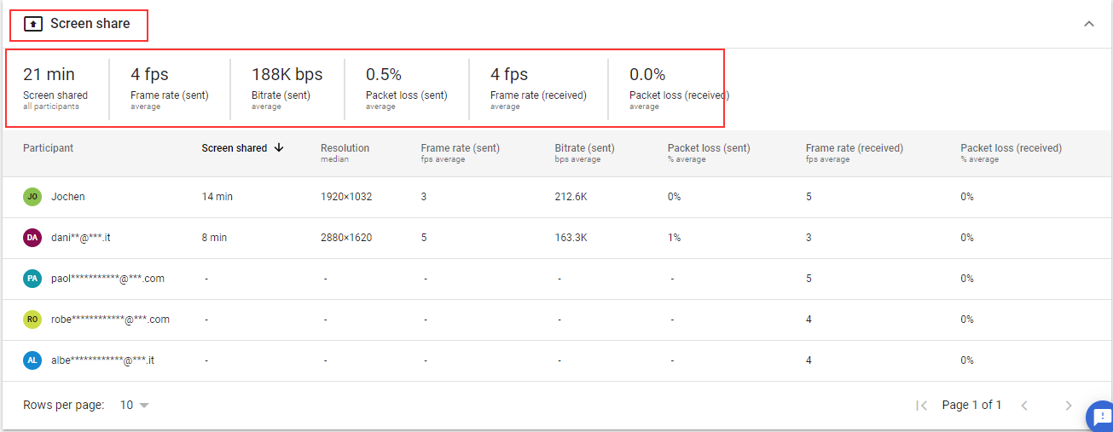This screenshot has width=1113, height=432.
Task: Select participant paol***********@***.com
Action: point(108,279)
